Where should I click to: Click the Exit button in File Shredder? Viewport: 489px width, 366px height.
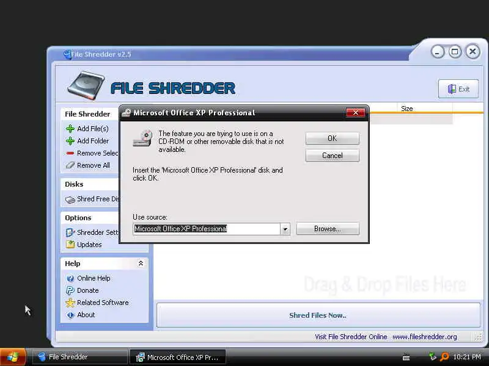pos(458,89)
